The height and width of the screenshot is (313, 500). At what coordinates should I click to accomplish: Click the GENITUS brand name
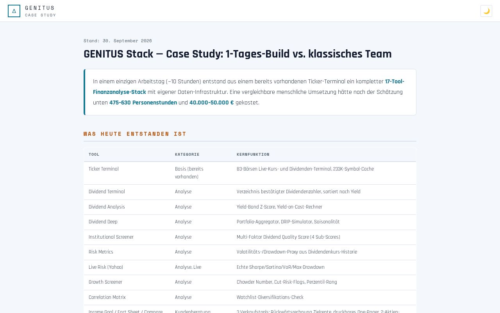(40, 8)
